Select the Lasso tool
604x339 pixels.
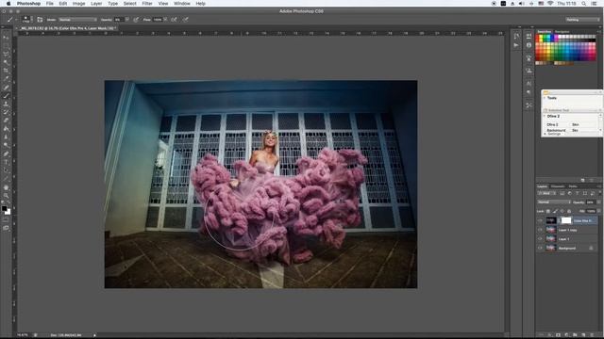(x=6, y=54)
